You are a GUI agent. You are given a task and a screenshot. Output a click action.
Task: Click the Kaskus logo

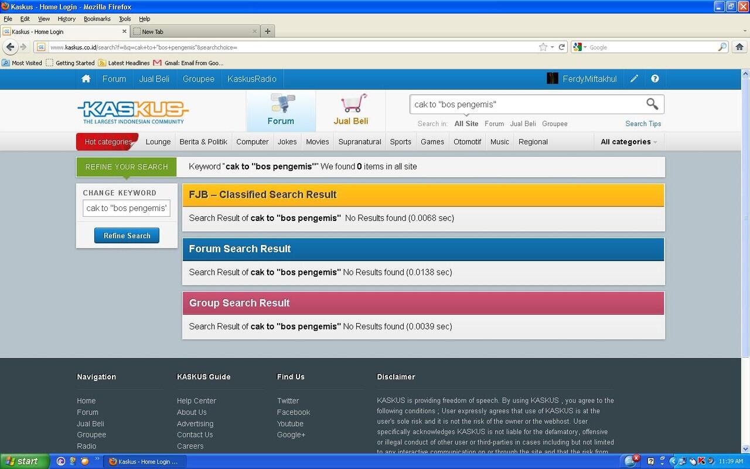tap(132, 112)
